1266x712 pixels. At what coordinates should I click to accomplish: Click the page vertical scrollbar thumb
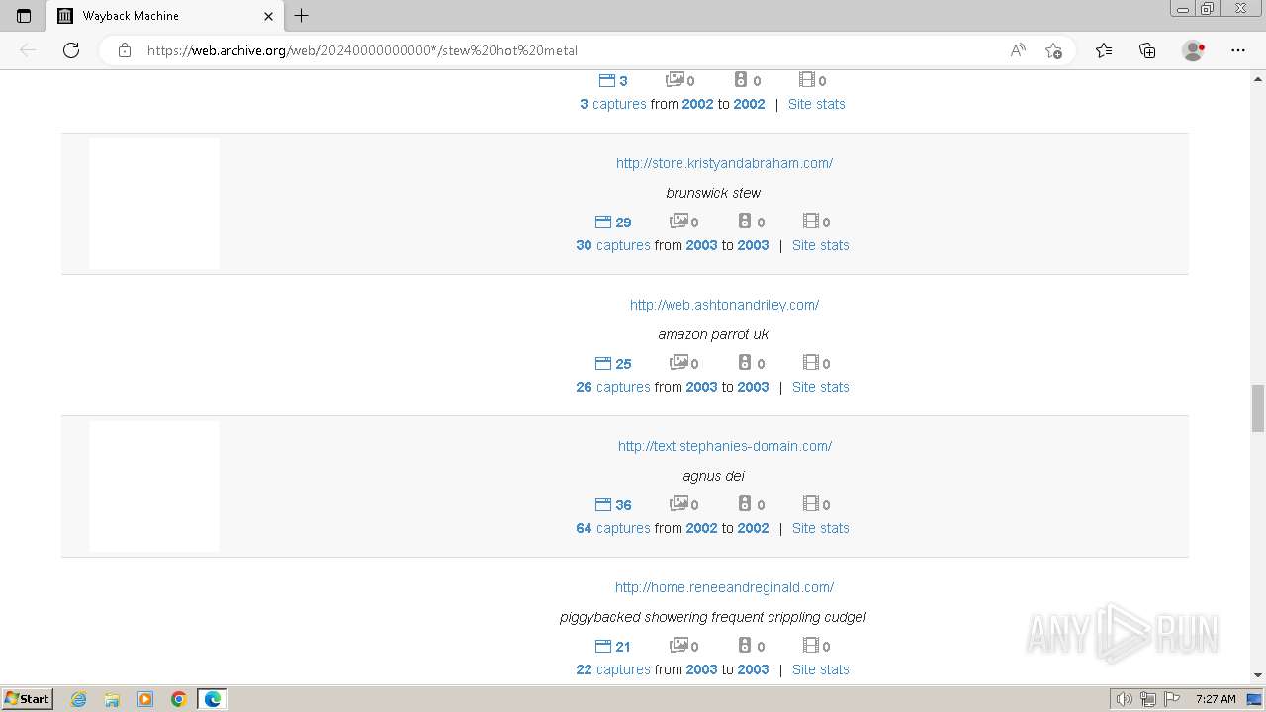coord(1258,408)
